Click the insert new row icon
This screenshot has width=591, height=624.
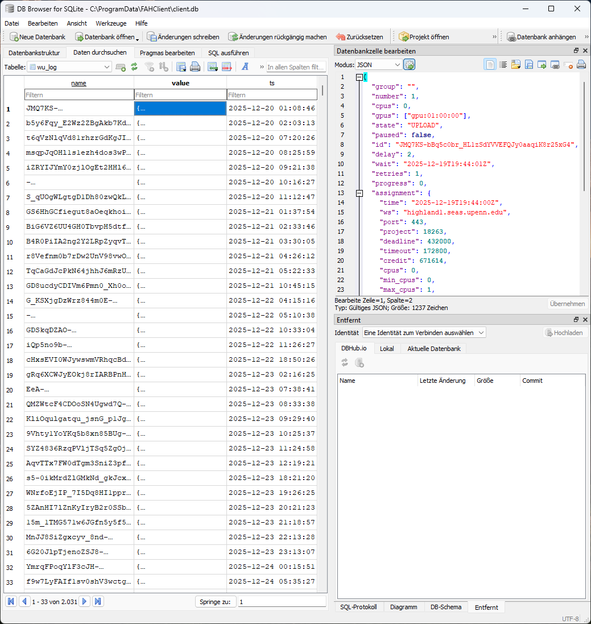click(x=213, y=67)
